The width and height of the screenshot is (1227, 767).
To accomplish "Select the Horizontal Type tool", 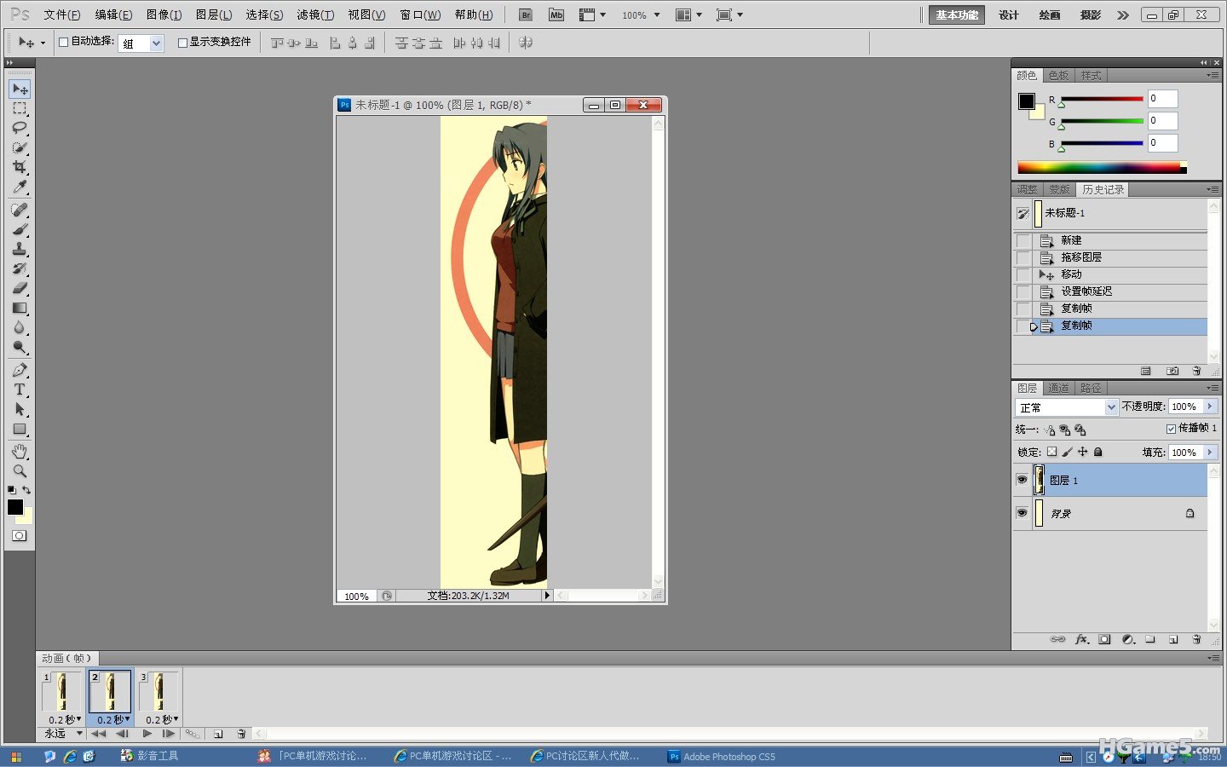I will 20,389.
